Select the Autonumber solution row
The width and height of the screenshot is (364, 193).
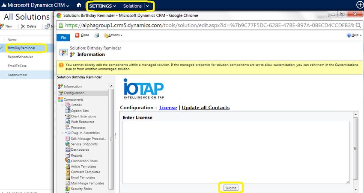27,75
